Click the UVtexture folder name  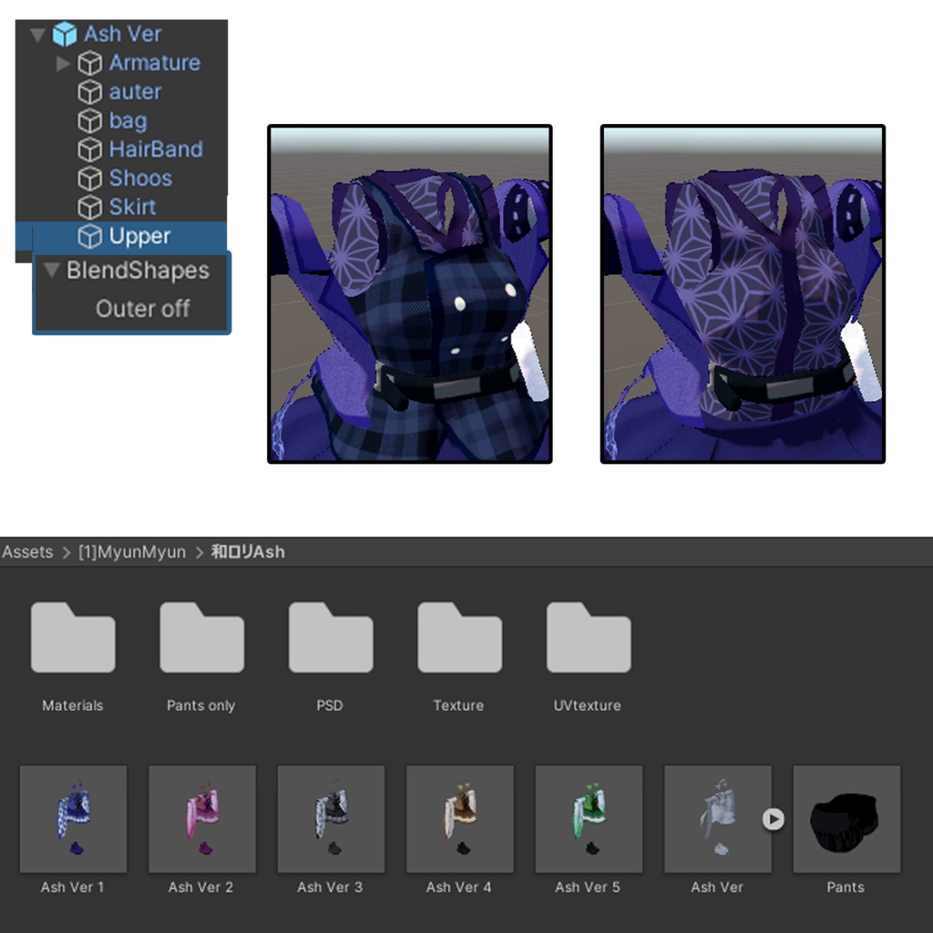tap(588, 706)
